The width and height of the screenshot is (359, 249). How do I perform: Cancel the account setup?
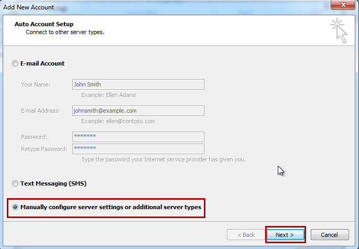330,235
